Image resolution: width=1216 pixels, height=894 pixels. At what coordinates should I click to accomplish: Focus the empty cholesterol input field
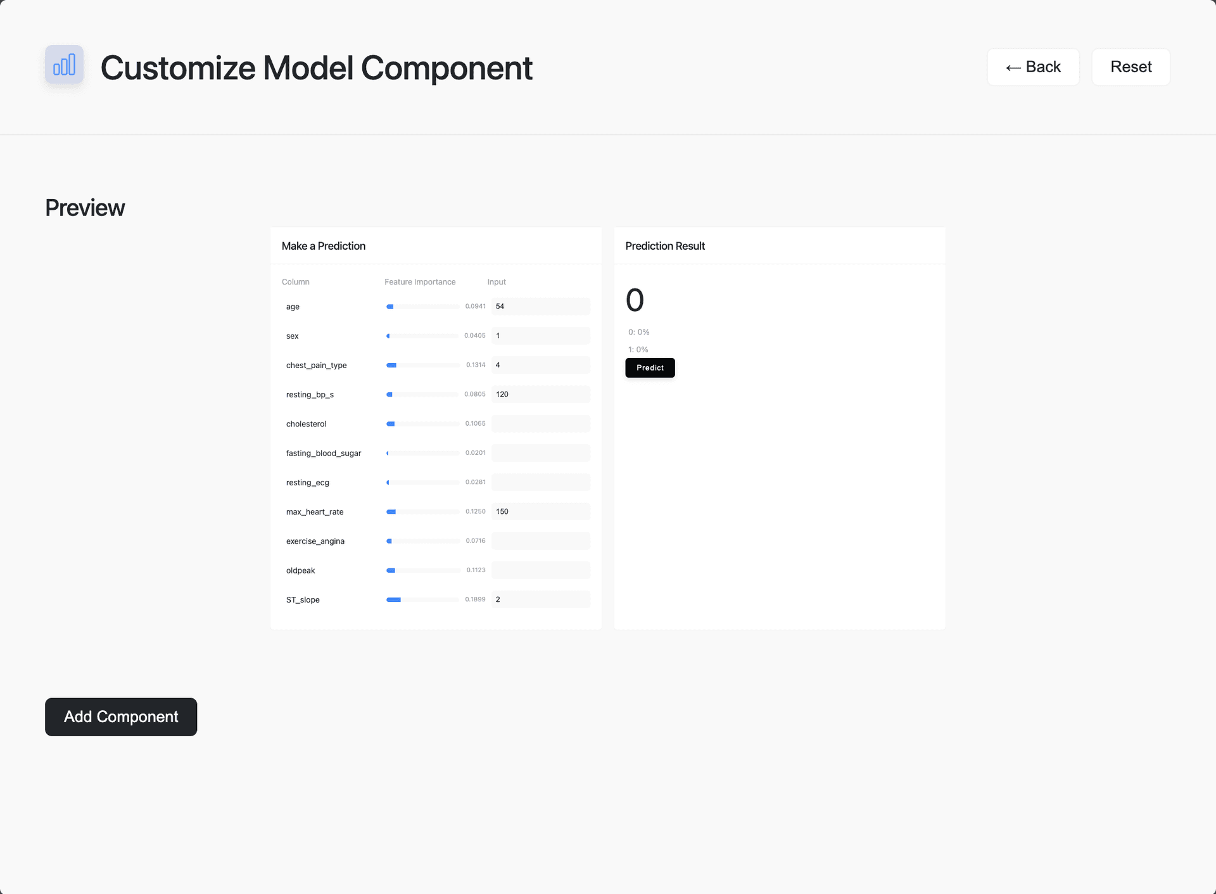[540, 423]
